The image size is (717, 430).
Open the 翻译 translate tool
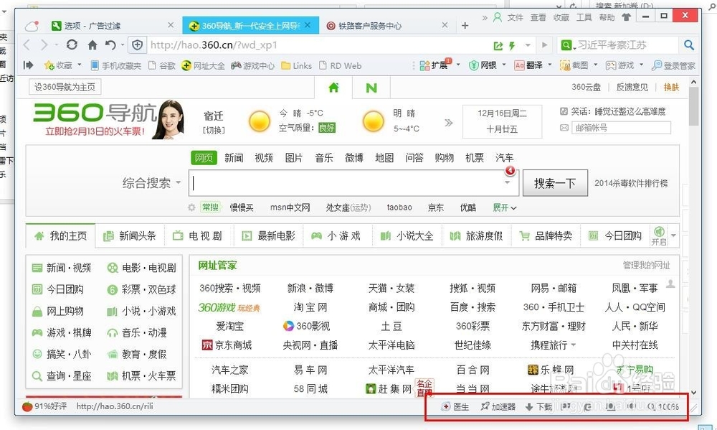click(x=528, y=65)
